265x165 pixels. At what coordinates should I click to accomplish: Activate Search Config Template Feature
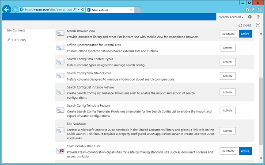(227, 110)
